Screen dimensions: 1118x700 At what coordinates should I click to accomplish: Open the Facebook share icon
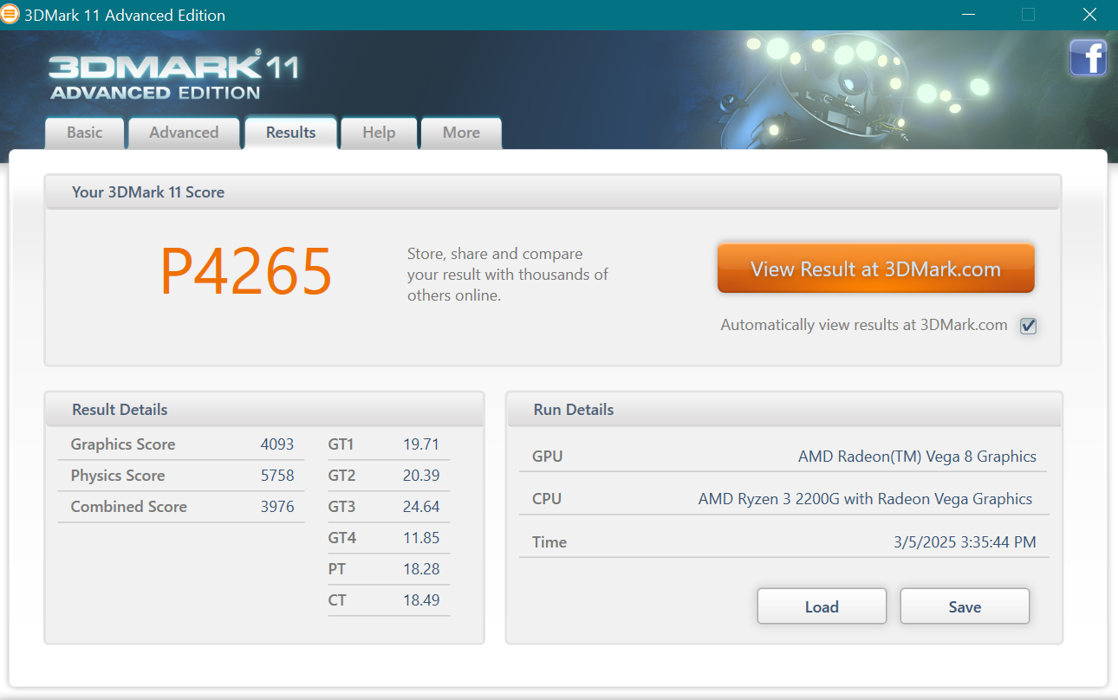(x=1088, y=58)
